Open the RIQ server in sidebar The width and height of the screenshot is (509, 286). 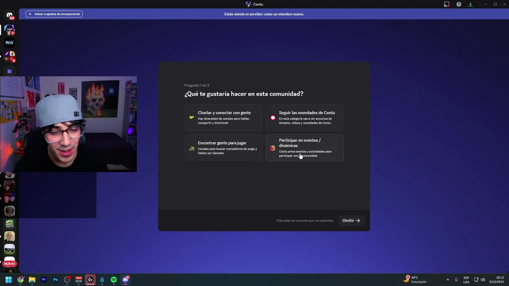click(x=10, y=43)
